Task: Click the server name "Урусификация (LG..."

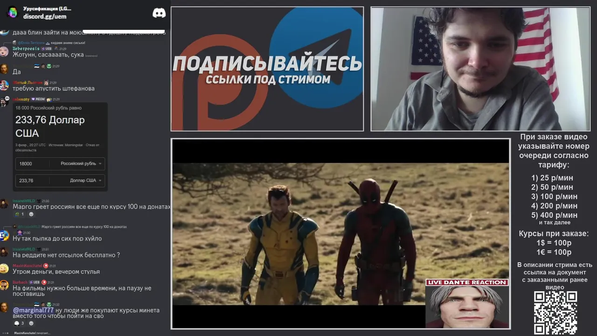Action: click(x=47, y=8)
